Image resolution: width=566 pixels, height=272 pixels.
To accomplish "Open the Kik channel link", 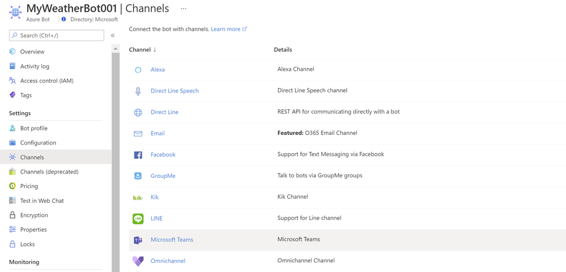I will click(155, 197).
